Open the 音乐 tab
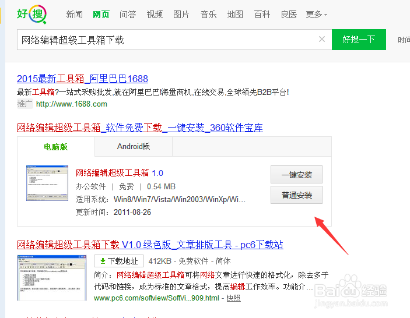 click(208, 15)
